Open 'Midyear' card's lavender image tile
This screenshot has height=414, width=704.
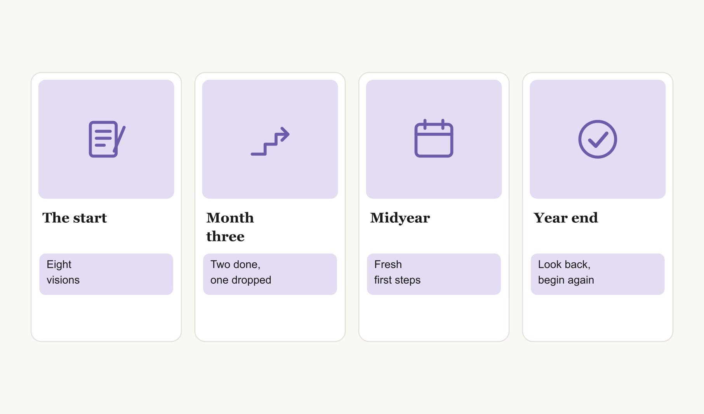(x=434, y=139)
